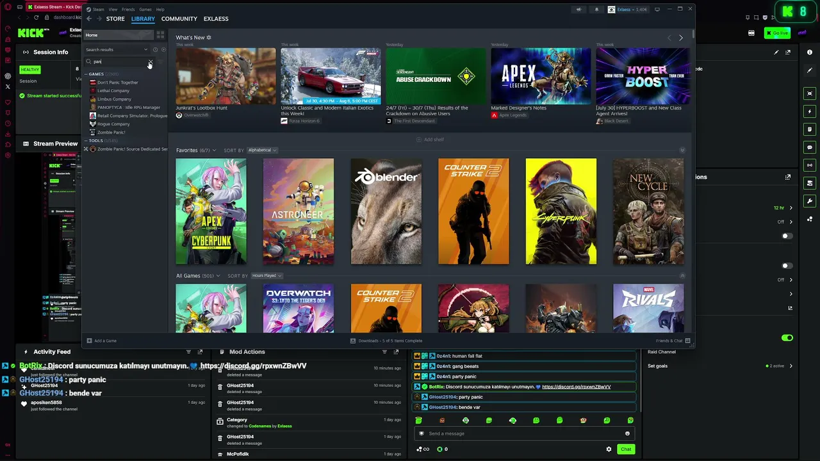The height and width of the screenshot is (461, 820).
Task: Open the What's New settings gear
Action: click(x=209, y=38)
